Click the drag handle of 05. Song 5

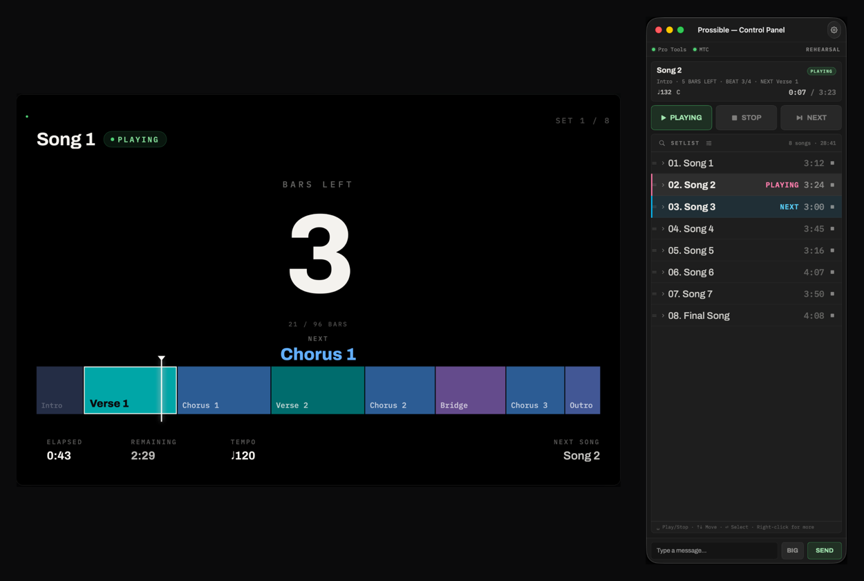654,250
